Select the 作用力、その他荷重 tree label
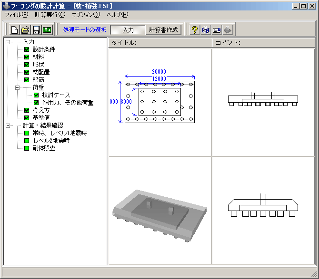 click(x=68, y=103)
